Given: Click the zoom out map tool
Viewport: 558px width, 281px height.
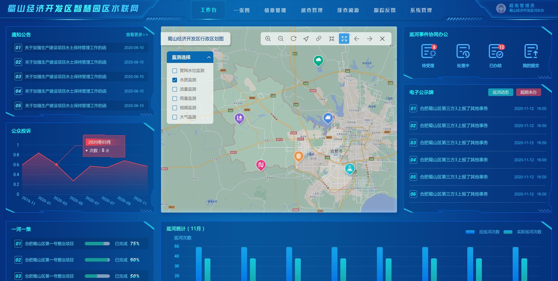Looking at the screenshot, I should point(281,39).
